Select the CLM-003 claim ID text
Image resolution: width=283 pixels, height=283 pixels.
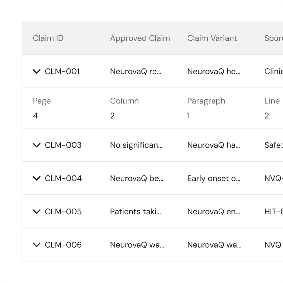[63, 145]
